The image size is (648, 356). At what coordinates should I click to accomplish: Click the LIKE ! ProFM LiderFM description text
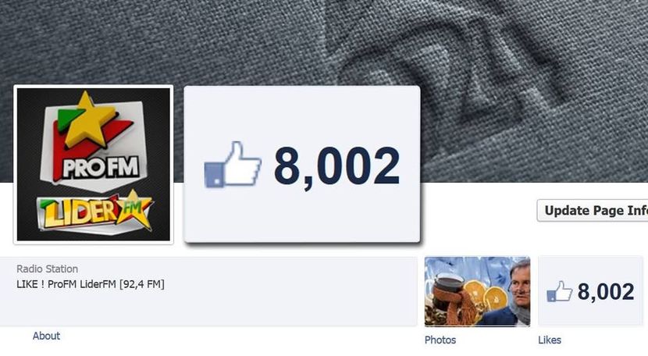(91, 284)
